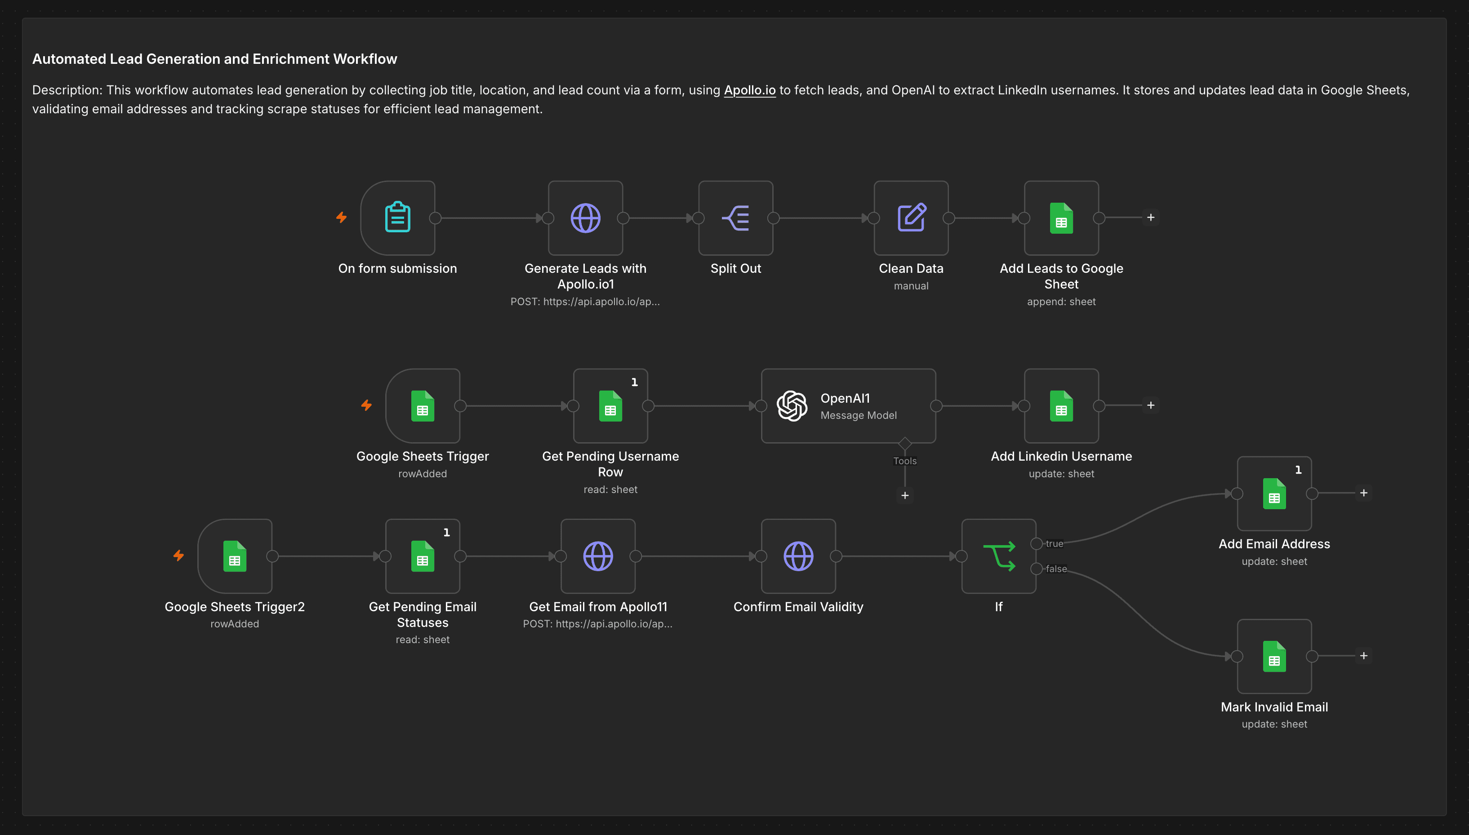Click lightning trigger icon beside On form submission
This screenshot has height=835, width=1469.
(341, 218)
